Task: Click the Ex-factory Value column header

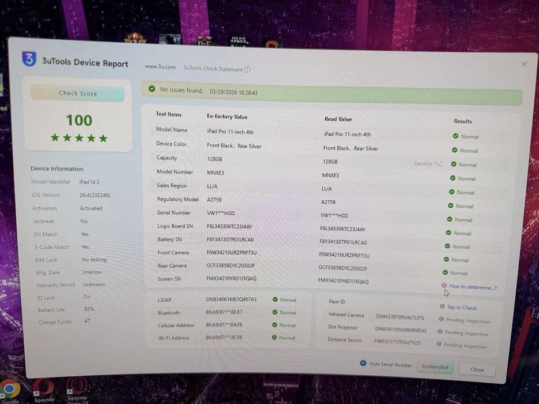Action: pos(227,117)
